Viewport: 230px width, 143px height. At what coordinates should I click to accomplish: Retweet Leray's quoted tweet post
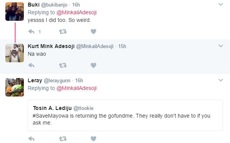tap(63, 139)
